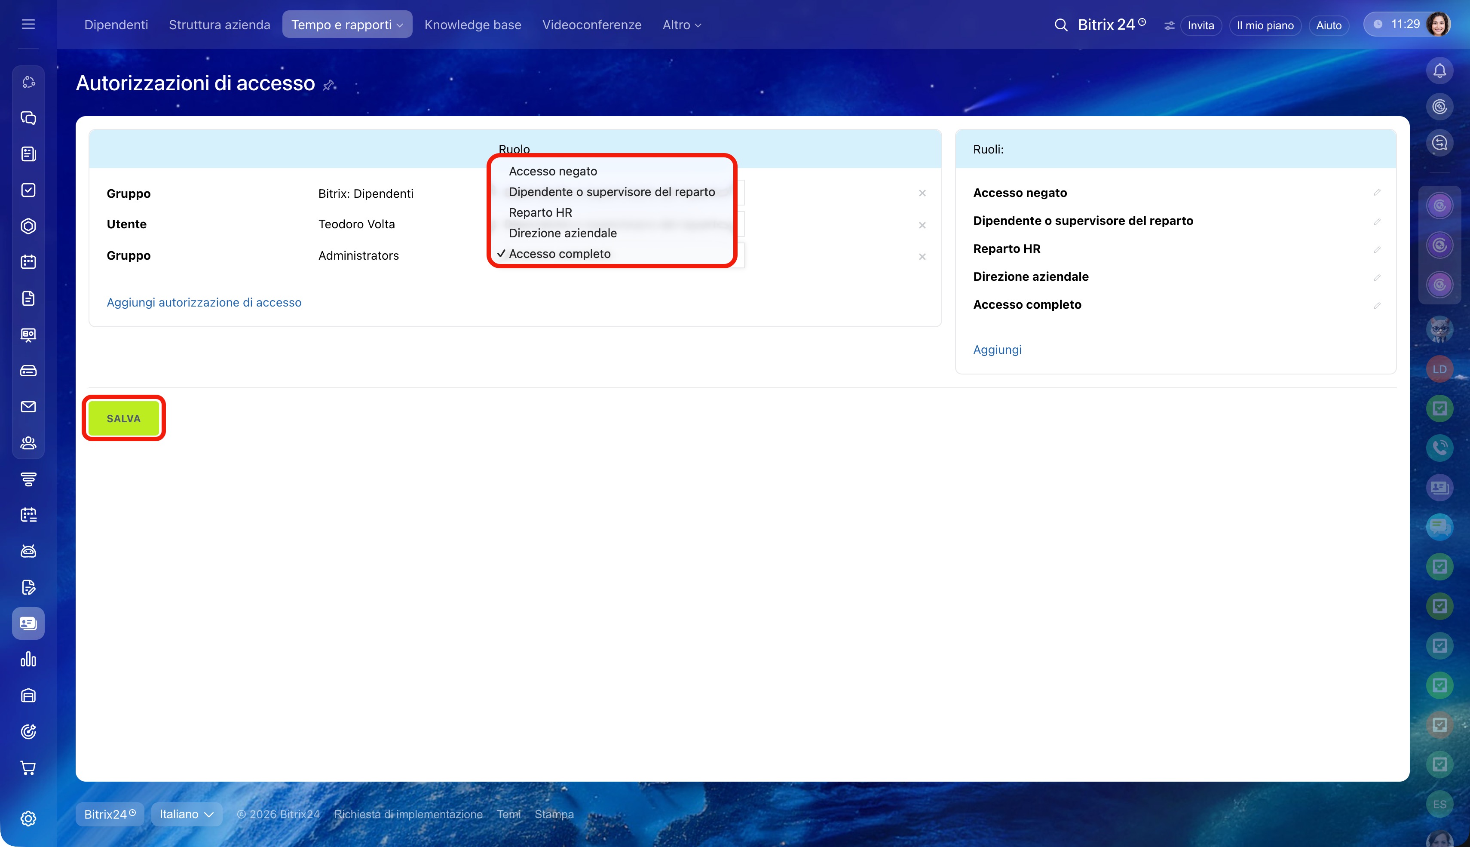Screen dimensions: 1470x847
Task: Click the notifications bell icon
Action: click(x=1439, y=71)
